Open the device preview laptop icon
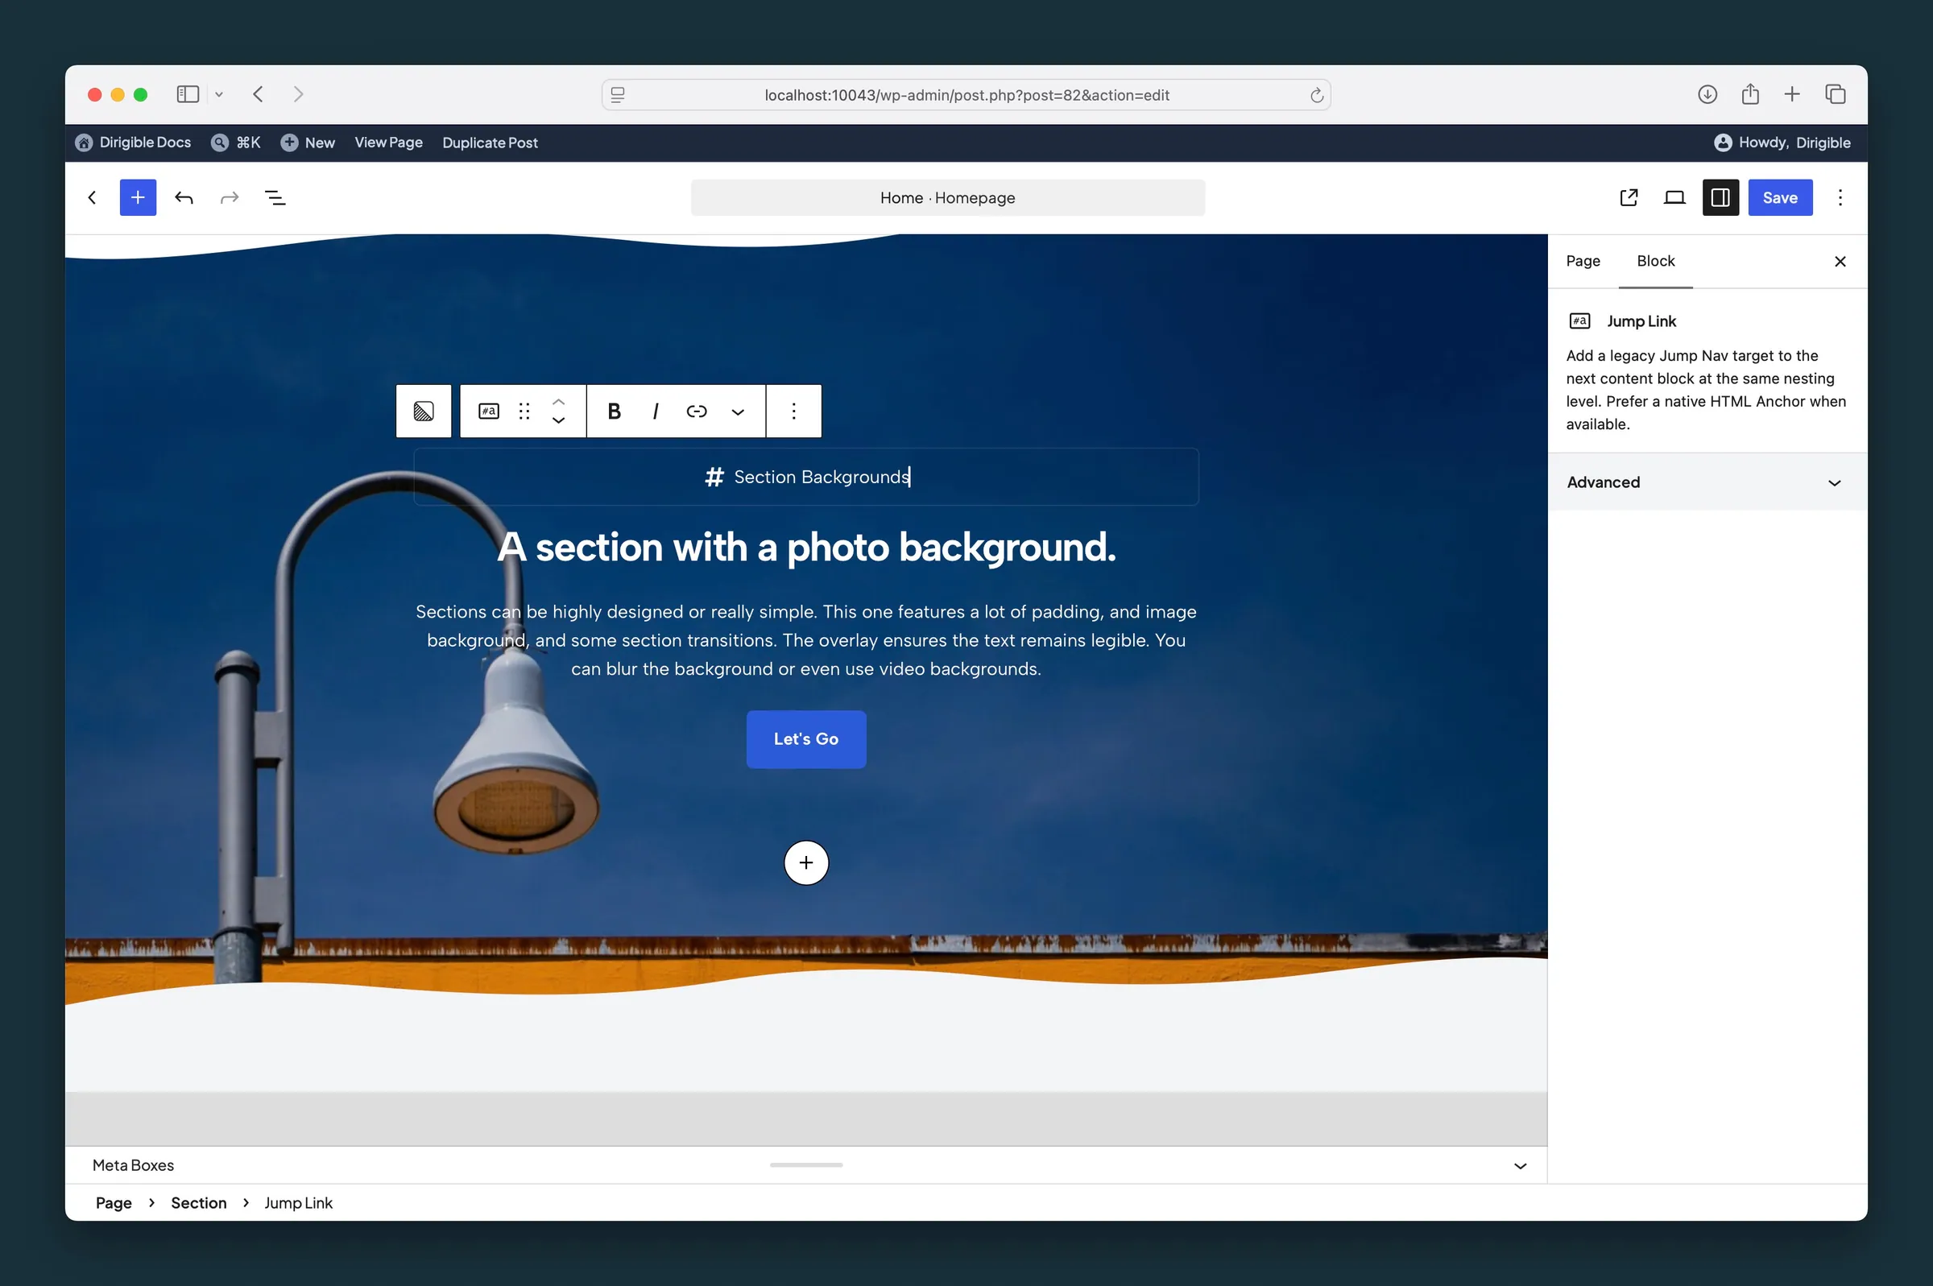Image resolution: width=1933 pixels, height=1286 pixels. (x=1674, y=197)
